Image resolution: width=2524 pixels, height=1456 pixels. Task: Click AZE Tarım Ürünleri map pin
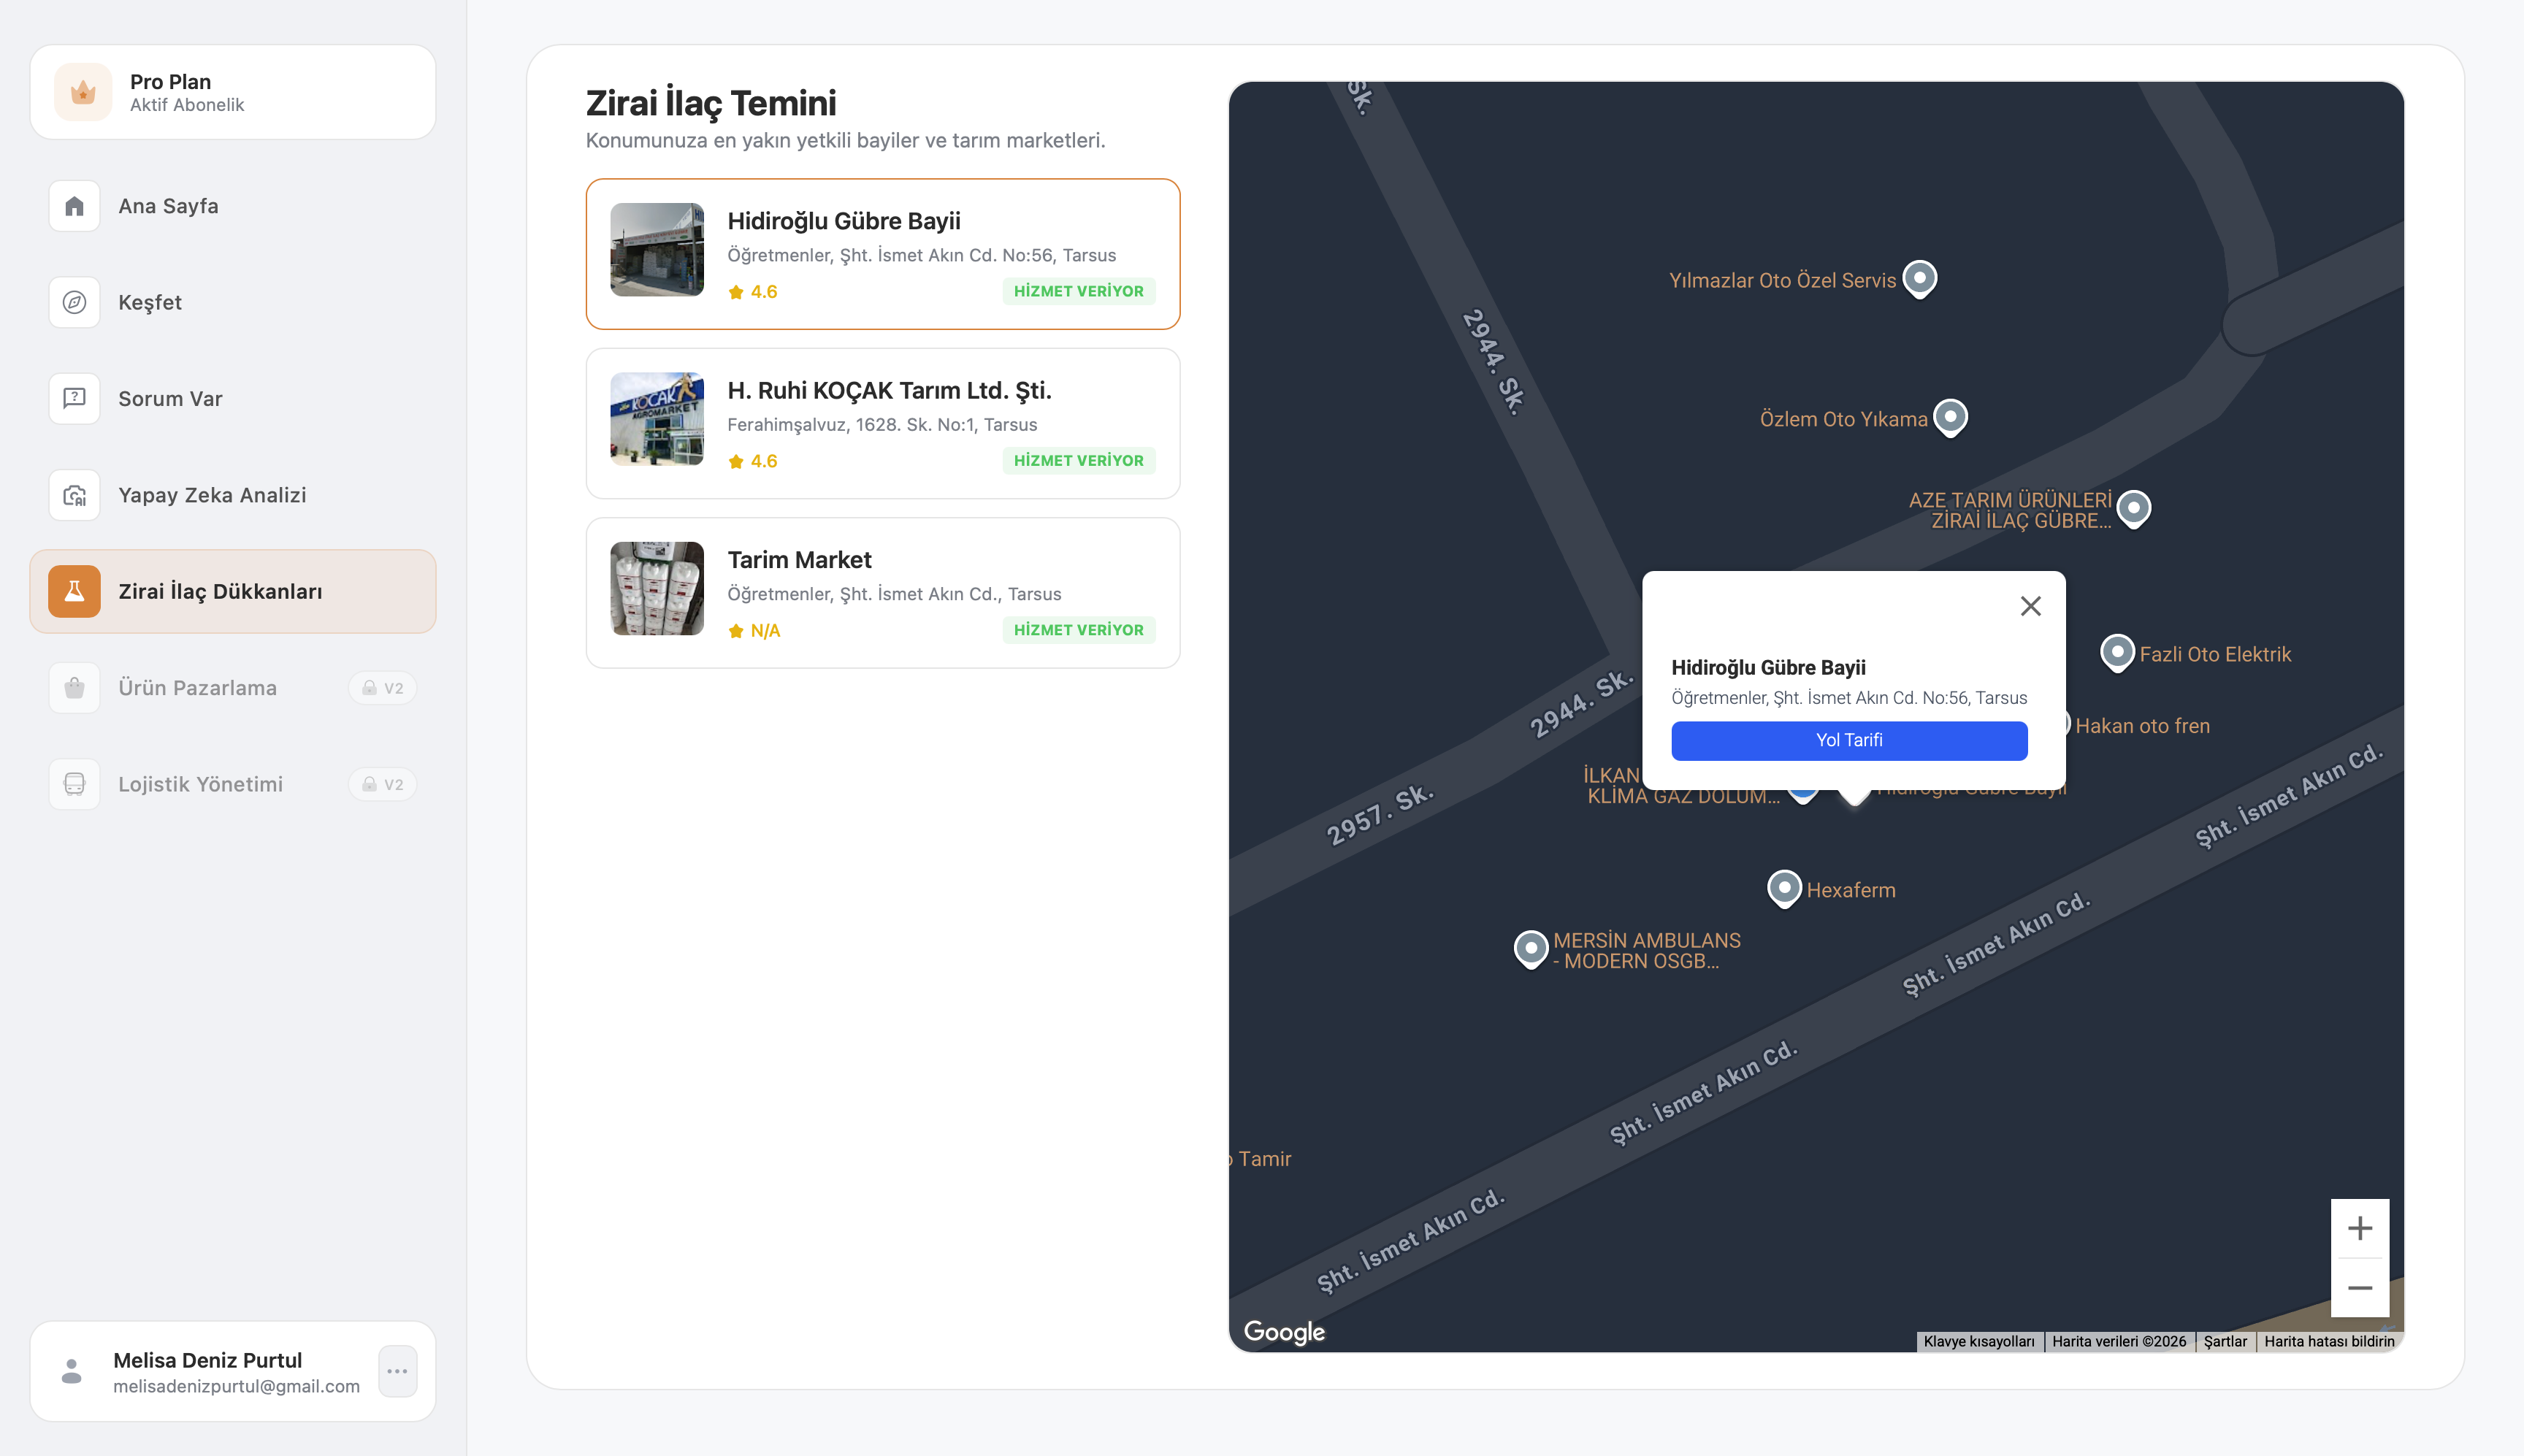2133,508
